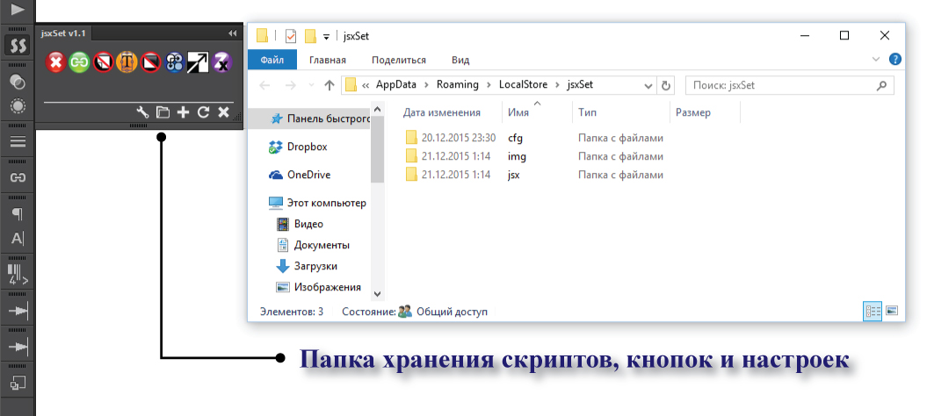The width and height of the screenshot is (927, 416).
Task: Run the green chain-link script button
Action: (79, 61)
